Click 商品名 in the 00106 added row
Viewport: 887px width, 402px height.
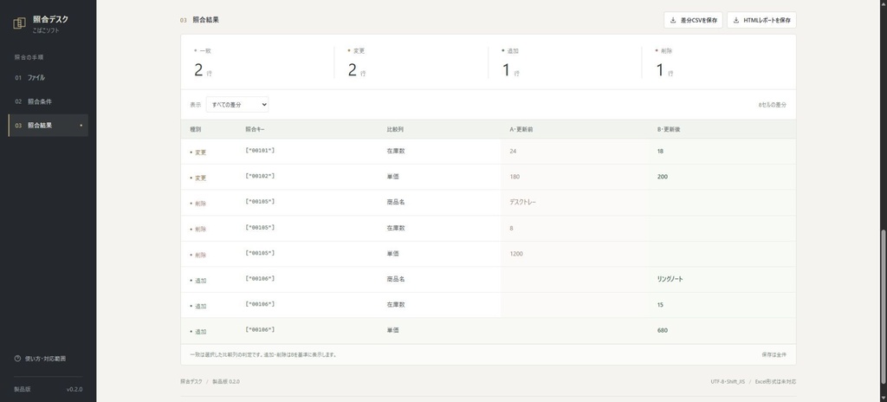(395, 279)
